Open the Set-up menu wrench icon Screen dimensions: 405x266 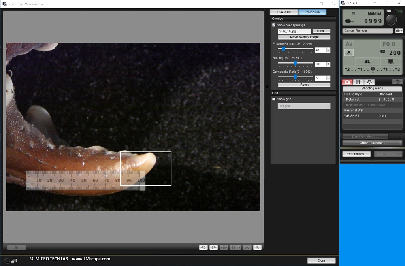tap(358, 82)
